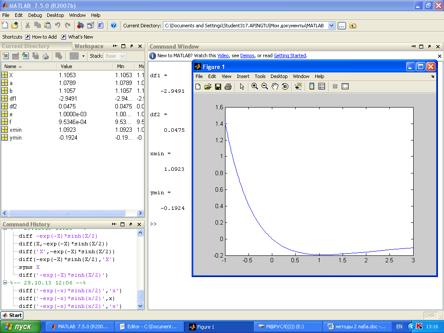Click the Copy icon in MATLAB toolbar
Screen dimensions: 444x333
coord(37,26)
